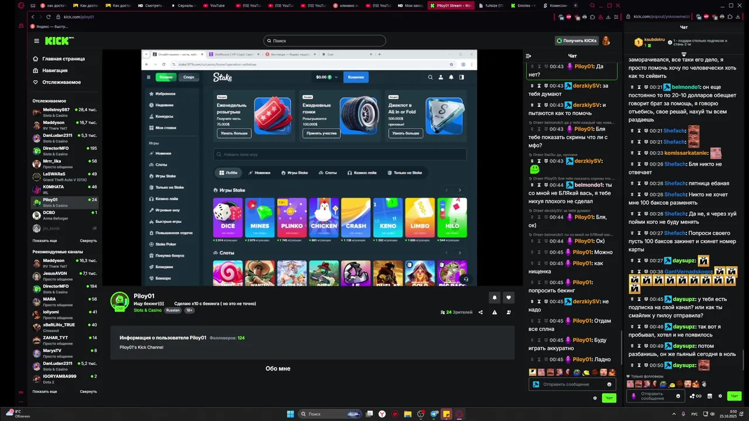Image resolution: width=749 pixels, height=421 pixels.
Task: Open the Kick sidebar hamburger menu
Action: tap(36, 41)
